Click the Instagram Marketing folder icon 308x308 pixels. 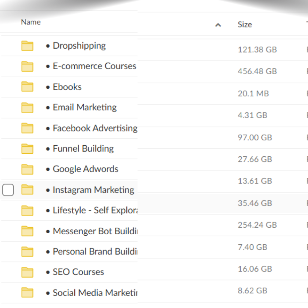27,189
